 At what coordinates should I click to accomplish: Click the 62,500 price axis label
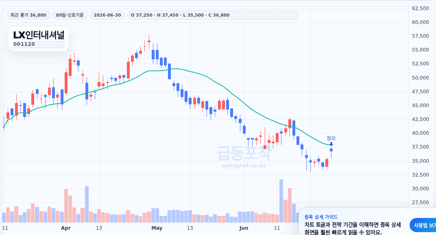(x=421, y=9)
